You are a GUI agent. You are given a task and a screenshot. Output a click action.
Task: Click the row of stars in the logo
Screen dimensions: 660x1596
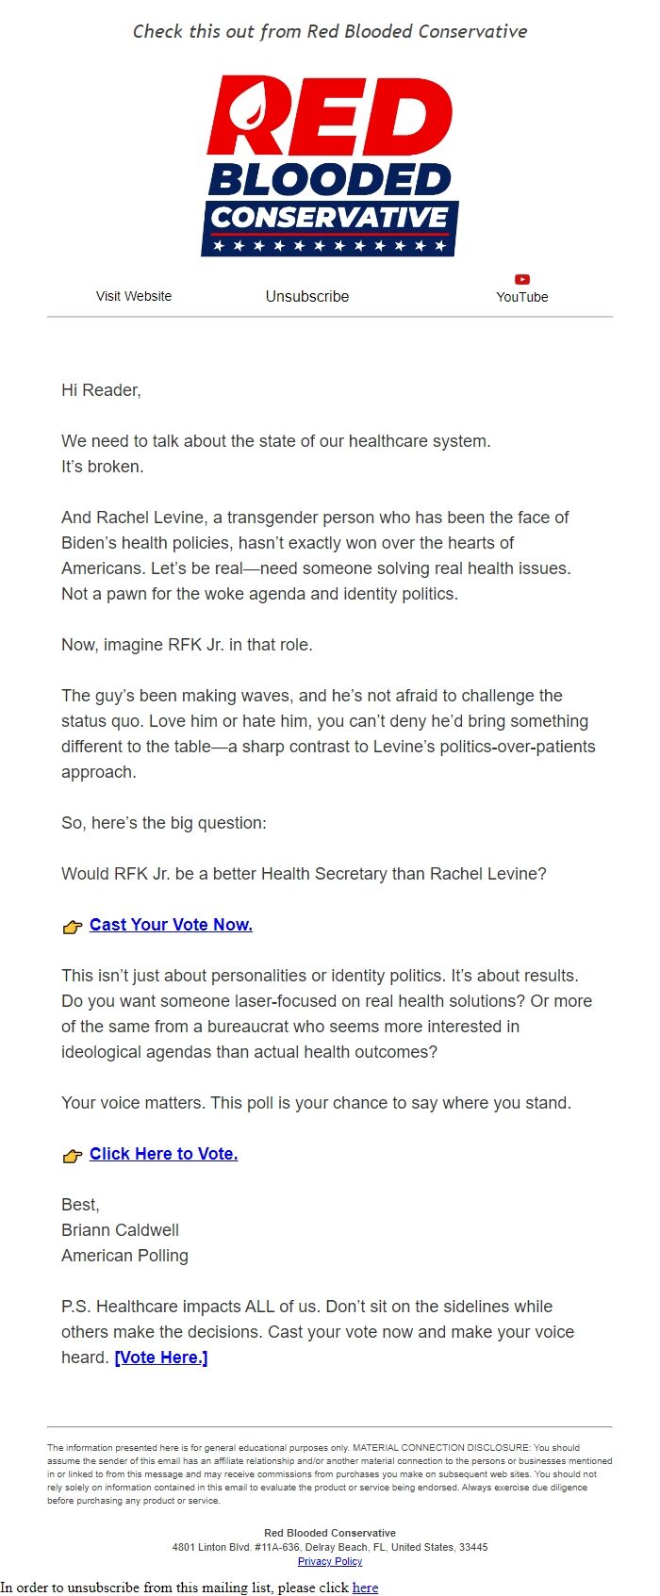pos(330,246)
